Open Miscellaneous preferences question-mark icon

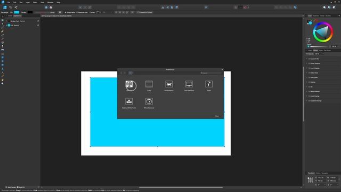click(x=149, y=101)
